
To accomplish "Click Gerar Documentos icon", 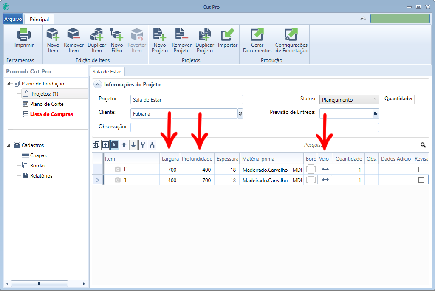I will coord(257,34).
